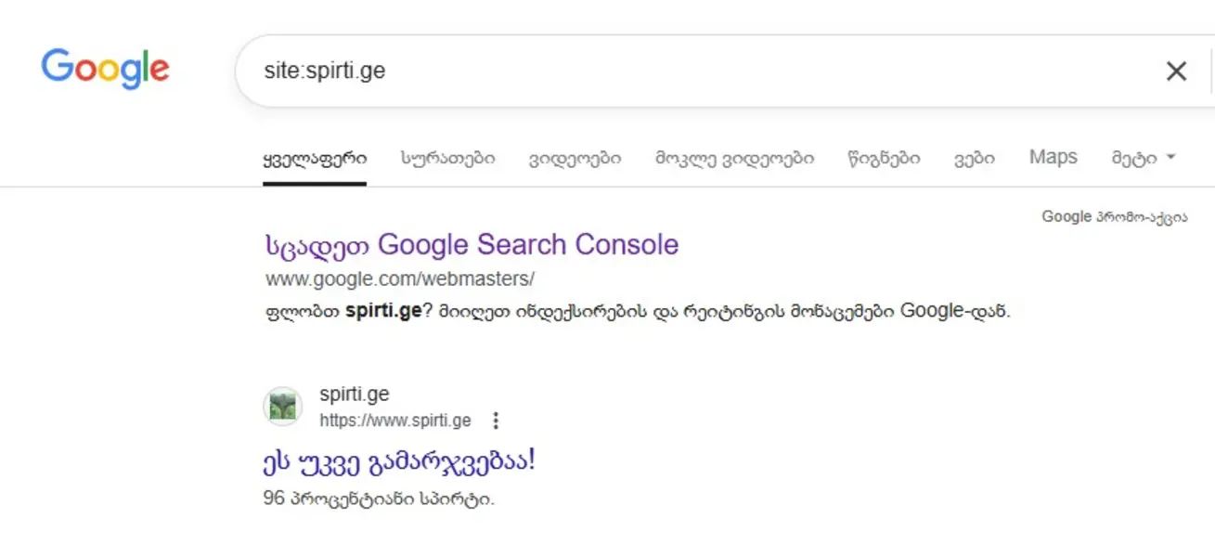
Task: Select the წიგნები search tab
Action: tap(883, 157)
